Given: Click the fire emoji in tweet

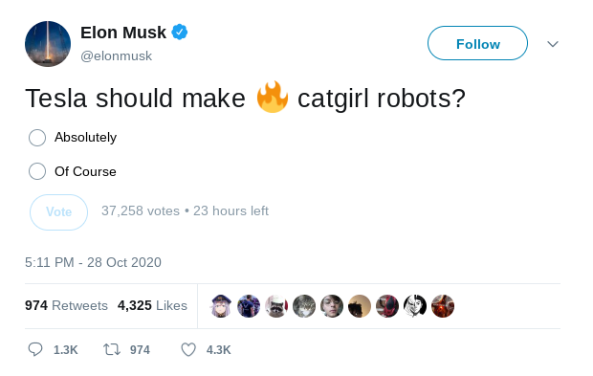Looking at the screenshot, I should (273, 97).
